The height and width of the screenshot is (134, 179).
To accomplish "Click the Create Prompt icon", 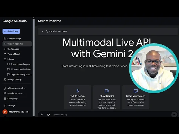I will coord(5,39).
